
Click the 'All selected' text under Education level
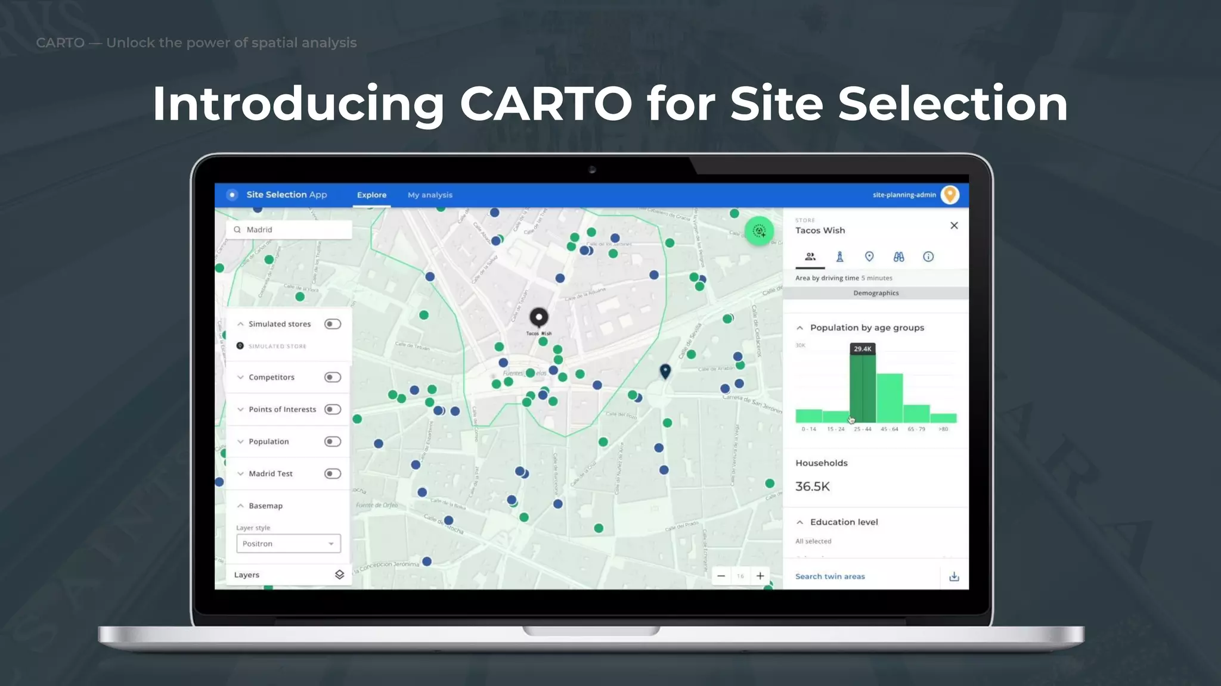click(x=813, y=541)
